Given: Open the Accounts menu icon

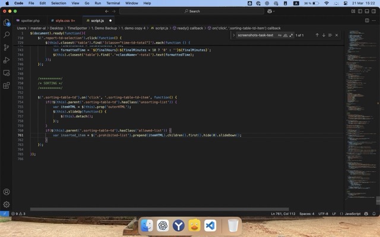Looking at the screenshot, I should coord(7,192).
